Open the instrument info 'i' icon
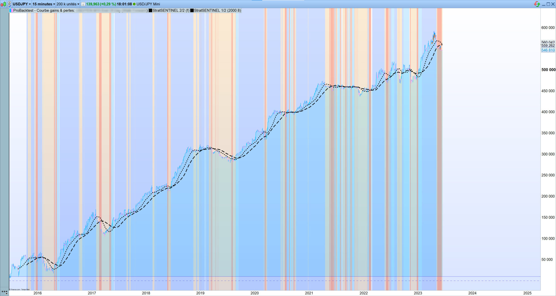Image resolution: width=556 pixels, height=296 pixels. click(x=83, y=4)
